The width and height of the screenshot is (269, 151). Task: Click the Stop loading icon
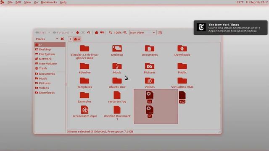tap(83, 33)
